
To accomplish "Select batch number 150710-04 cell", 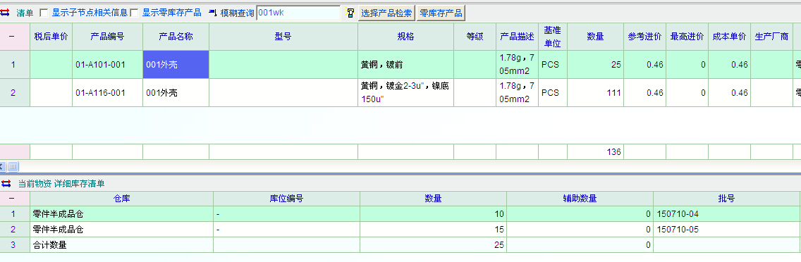I will [726, 214].
